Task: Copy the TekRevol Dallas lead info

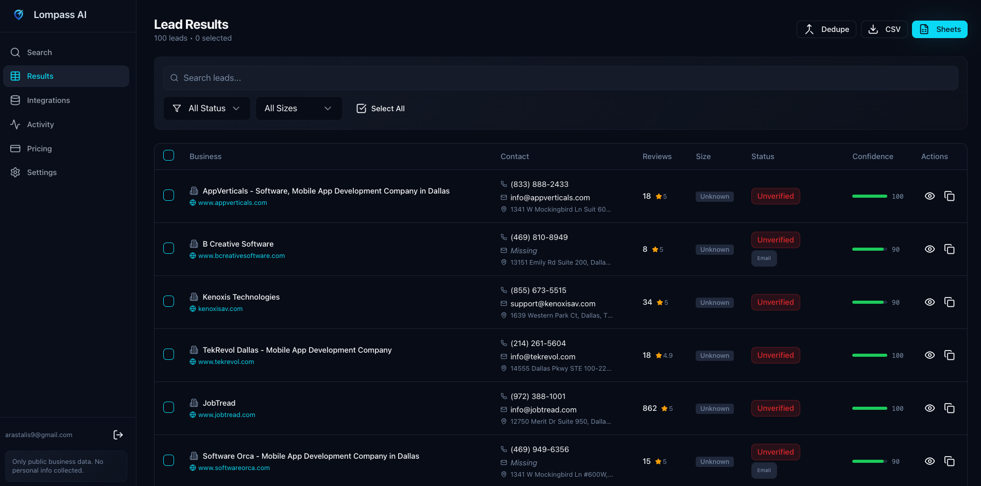Action: [x=950, y=355]
